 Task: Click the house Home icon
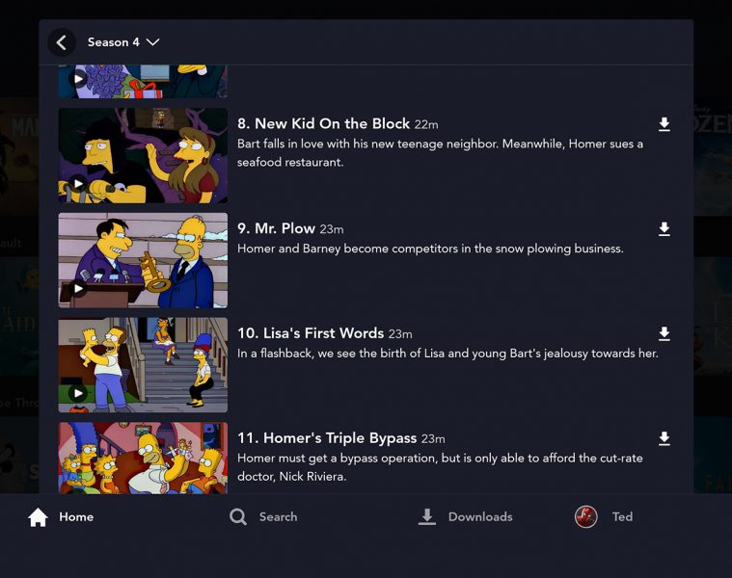[38, 517]
